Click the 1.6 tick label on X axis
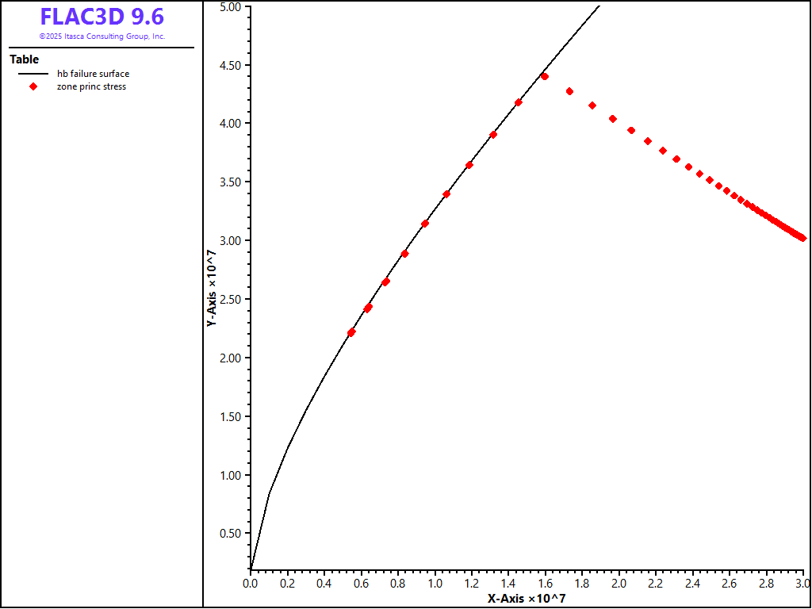The width and height of the screenshot is (812, 609). [546, 584]
